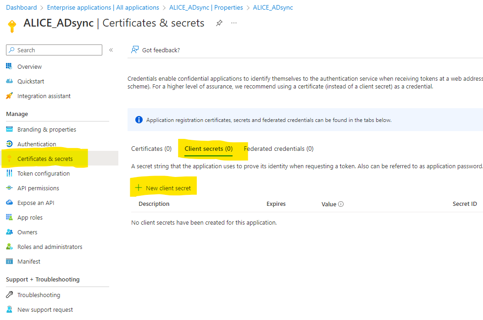Open Token configuration
This screenshot has width=483, height=320.
point(44,173)
